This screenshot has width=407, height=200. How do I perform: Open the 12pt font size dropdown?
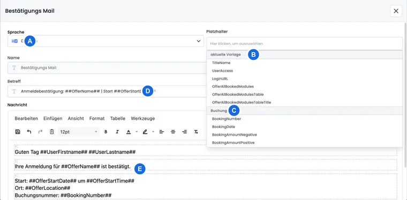point(79,132)
